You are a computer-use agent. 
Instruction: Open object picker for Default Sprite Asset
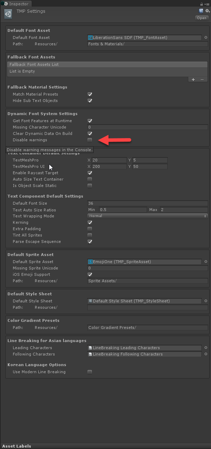point(205,262)
